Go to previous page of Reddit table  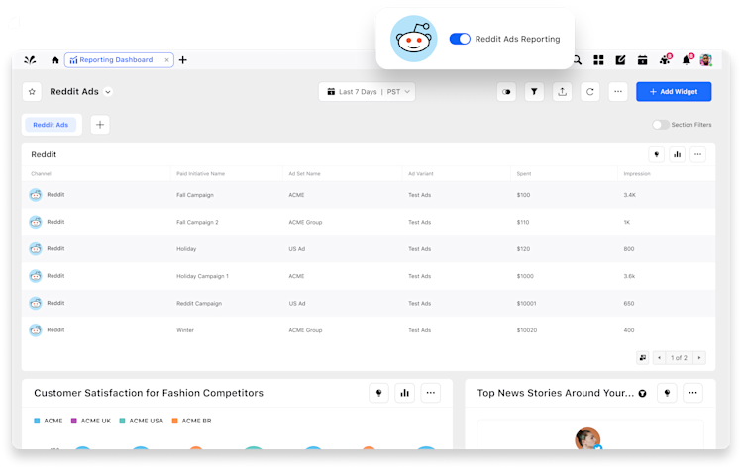click(659, 358)
